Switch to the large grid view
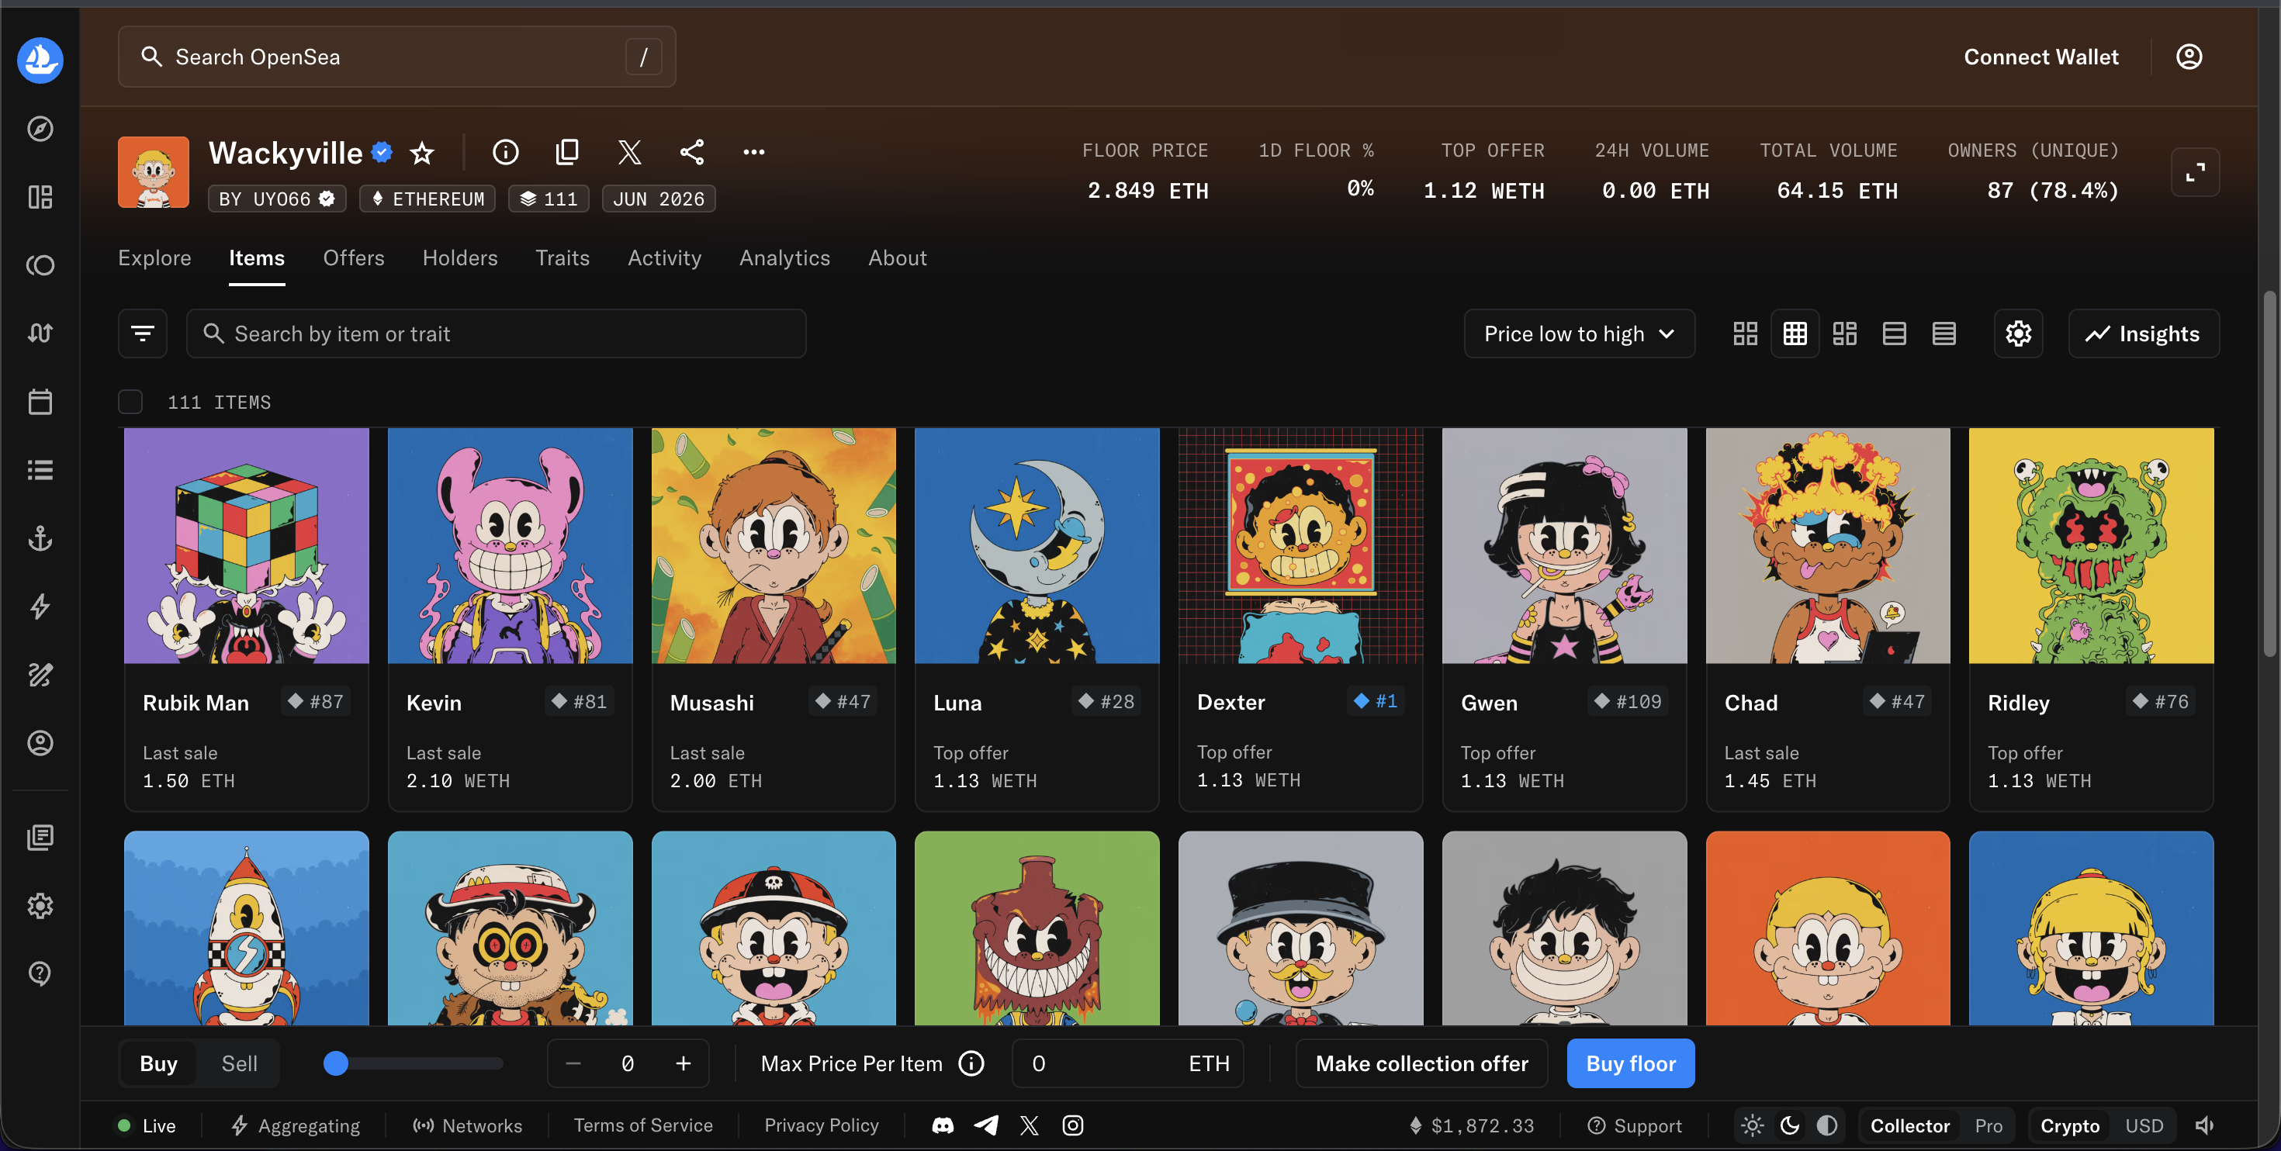The height and width of the screenshot is (1151, 2281). tap(1746, 334)
